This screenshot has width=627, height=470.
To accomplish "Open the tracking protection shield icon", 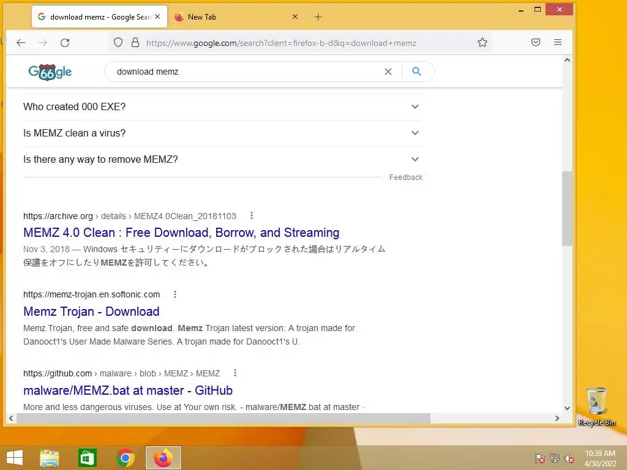I will [x=118, y=42].
